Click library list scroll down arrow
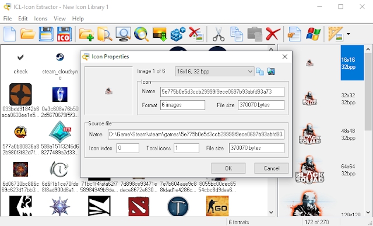Screen dimensions: 373x226 click(271, 212)
